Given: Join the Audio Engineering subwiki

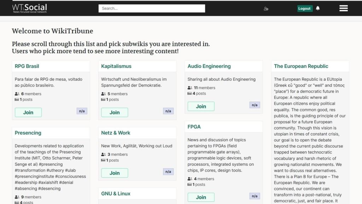Looking at the screenshot, I should (x=201, y=106).
